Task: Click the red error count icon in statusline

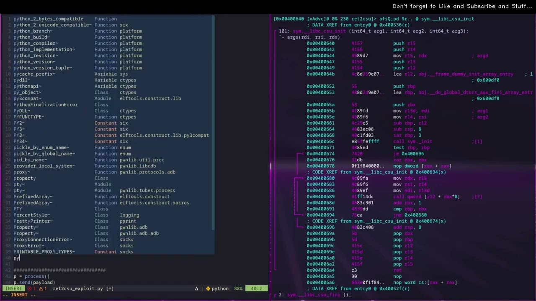Action: [x=31, y=288]
